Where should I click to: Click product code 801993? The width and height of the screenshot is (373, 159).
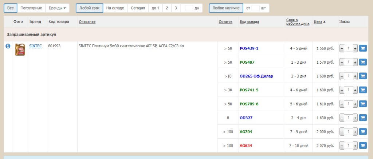[54, 46]
